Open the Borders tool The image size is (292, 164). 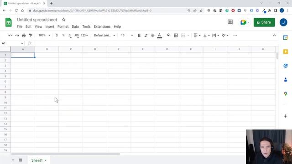point(176,36)
